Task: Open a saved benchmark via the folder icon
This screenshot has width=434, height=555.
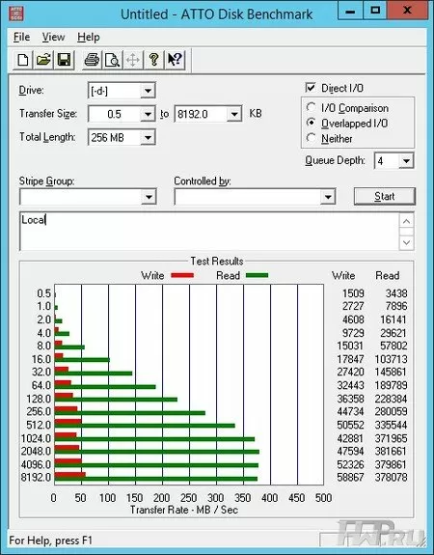Action: (x=43, y=60)
